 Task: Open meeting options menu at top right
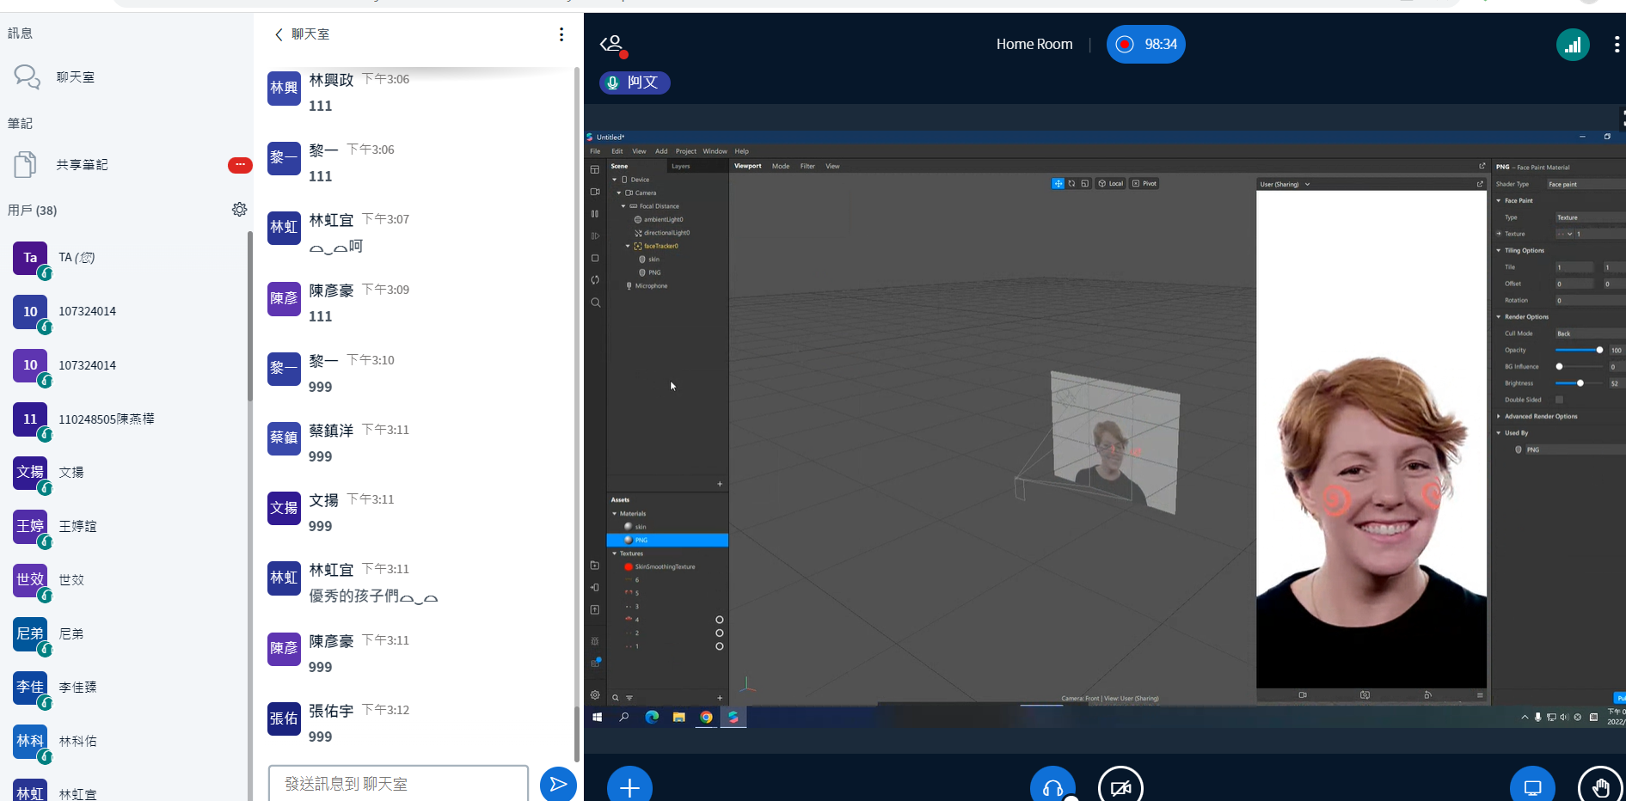1617,45
